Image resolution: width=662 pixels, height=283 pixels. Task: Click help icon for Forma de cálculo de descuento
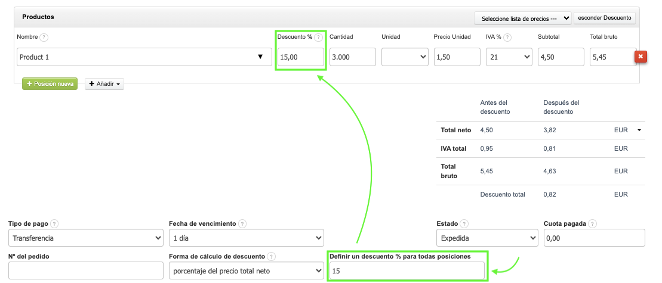click(271, 256)
